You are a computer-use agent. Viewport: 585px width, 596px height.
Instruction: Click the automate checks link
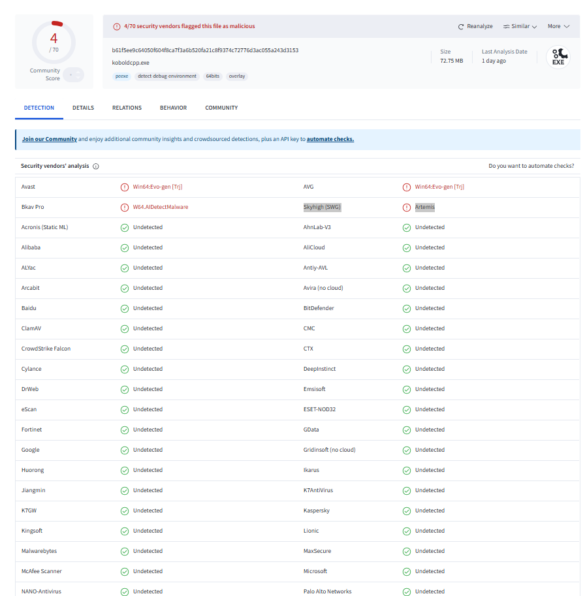tap(330, 139)
